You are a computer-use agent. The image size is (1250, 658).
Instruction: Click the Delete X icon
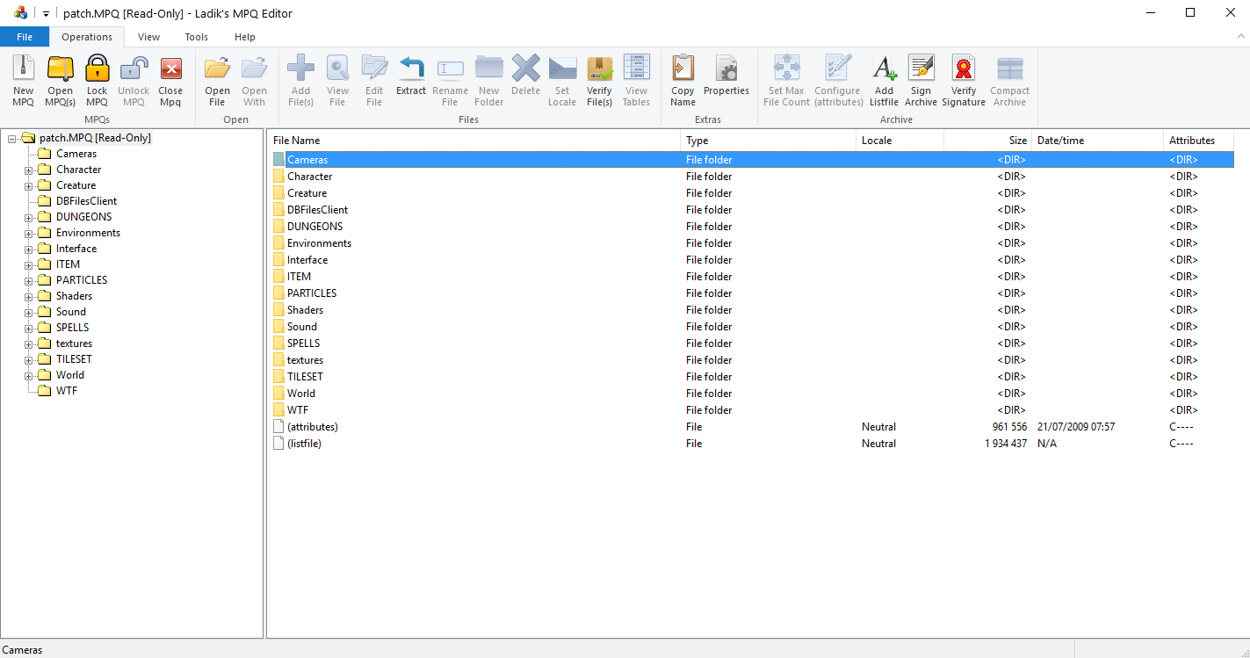tap(525, 69)
